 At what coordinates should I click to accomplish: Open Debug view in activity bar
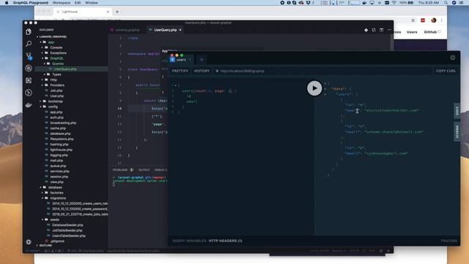(29, 68)
